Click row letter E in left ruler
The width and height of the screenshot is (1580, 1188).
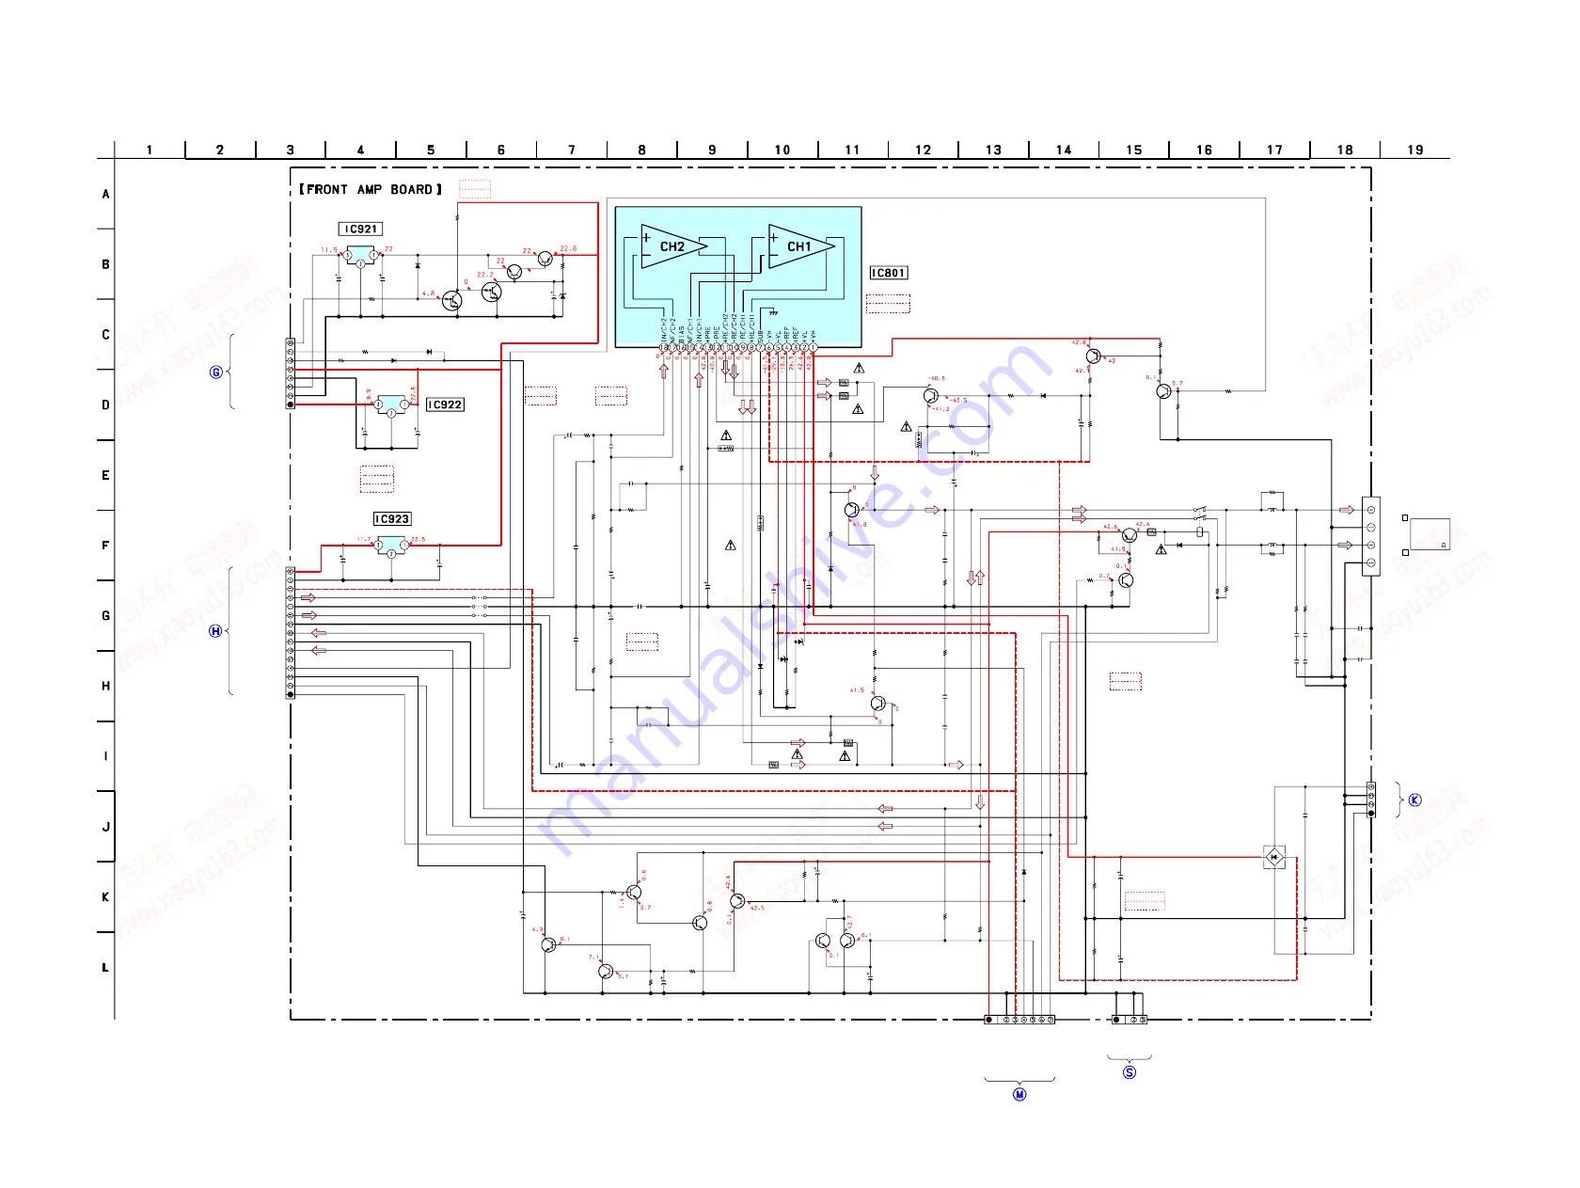click(x=105, y=475)
